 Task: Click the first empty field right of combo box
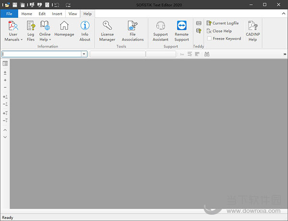click(118, 54)
